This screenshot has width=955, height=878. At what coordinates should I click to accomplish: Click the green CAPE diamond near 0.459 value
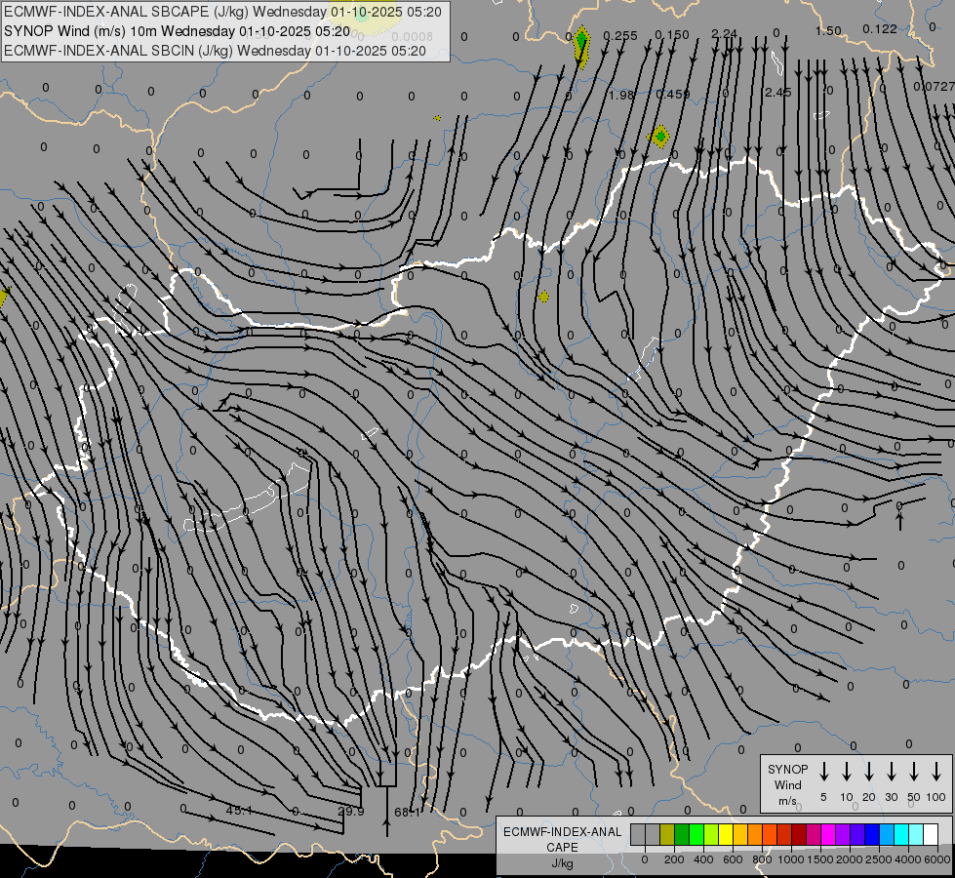point(660,137)
